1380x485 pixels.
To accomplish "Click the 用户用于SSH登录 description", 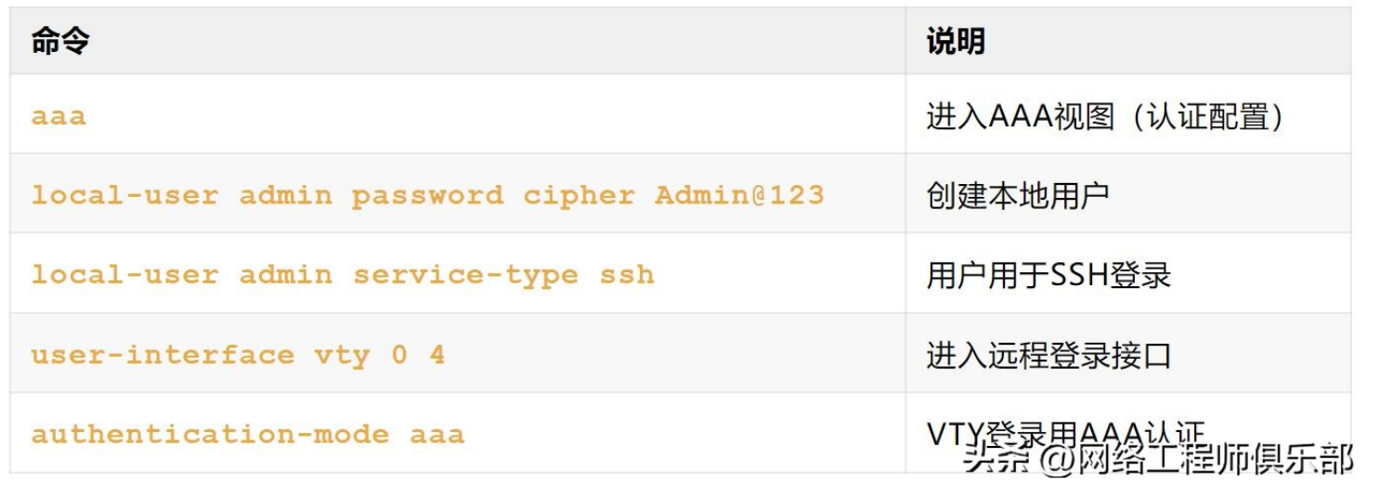I will [x=1048, y=276].
